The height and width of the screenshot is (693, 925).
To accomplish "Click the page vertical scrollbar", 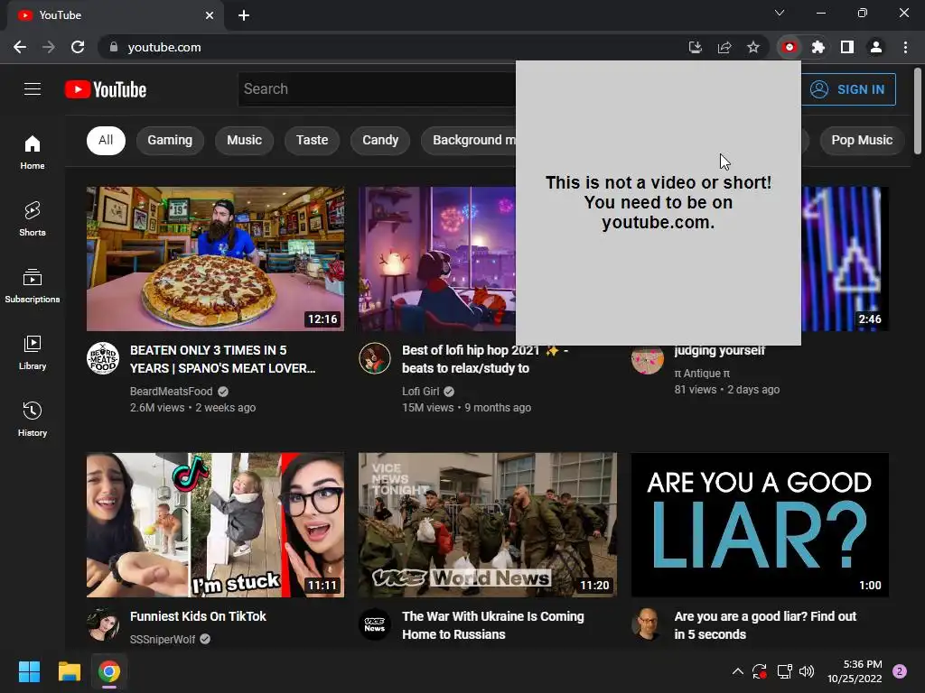I will click(918, 112).
